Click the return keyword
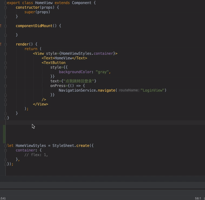 tap(31, 49)
